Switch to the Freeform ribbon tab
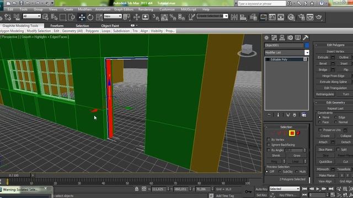The image size is (353, 198). coord(57,26)
